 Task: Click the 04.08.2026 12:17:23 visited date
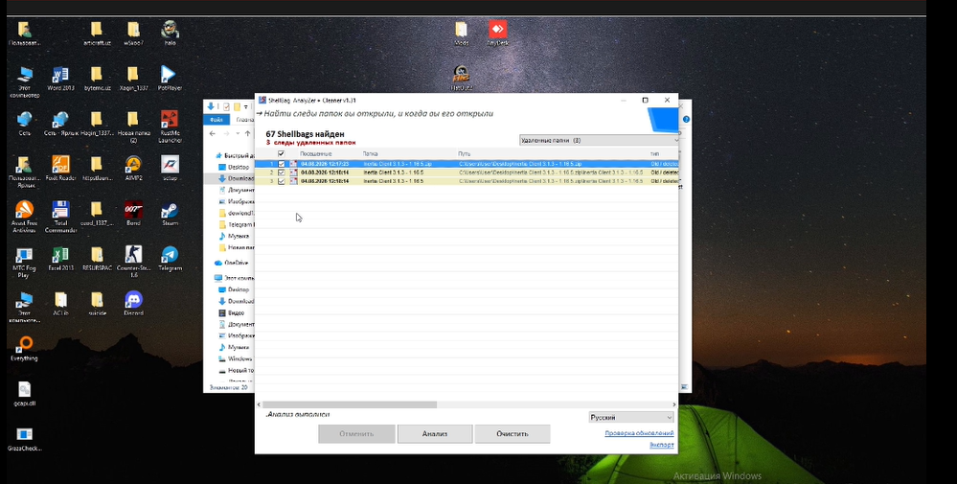[x=325, y=164]
